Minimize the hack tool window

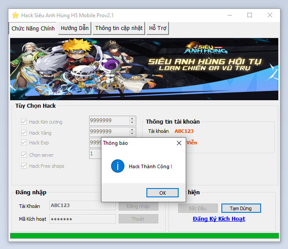(x=230, y=15)
